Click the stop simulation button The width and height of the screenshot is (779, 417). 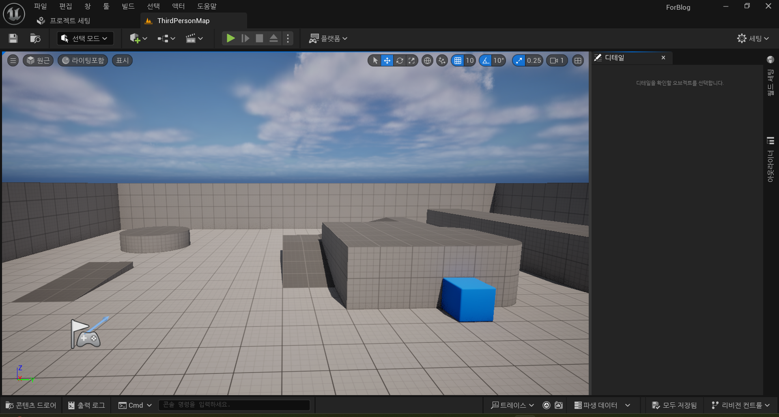pos(259,38)
